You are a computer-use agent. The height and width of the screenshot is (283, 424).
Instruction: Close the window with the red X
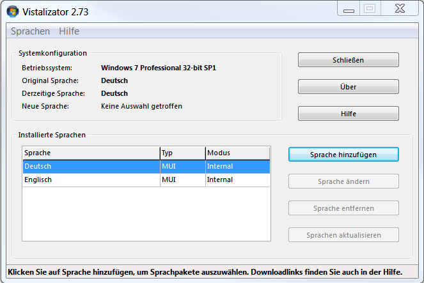tap(399, 8)
